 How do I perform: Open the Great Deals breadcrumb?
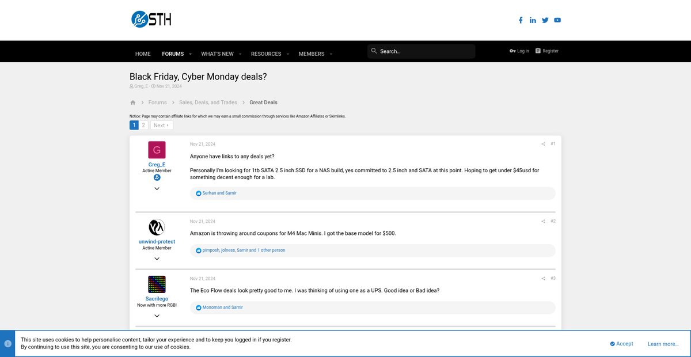[x=263, y=102]
